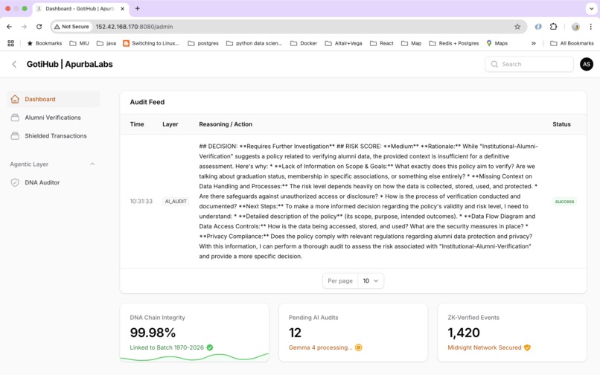Reload the page
600x375 pixels.
[39, 26]
